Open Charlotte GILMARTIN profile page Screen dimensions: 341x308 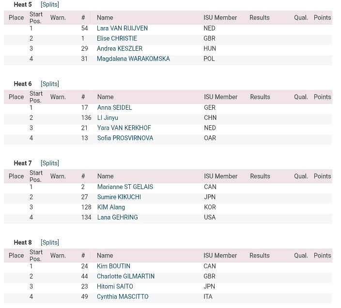click(x=126, y=276)
